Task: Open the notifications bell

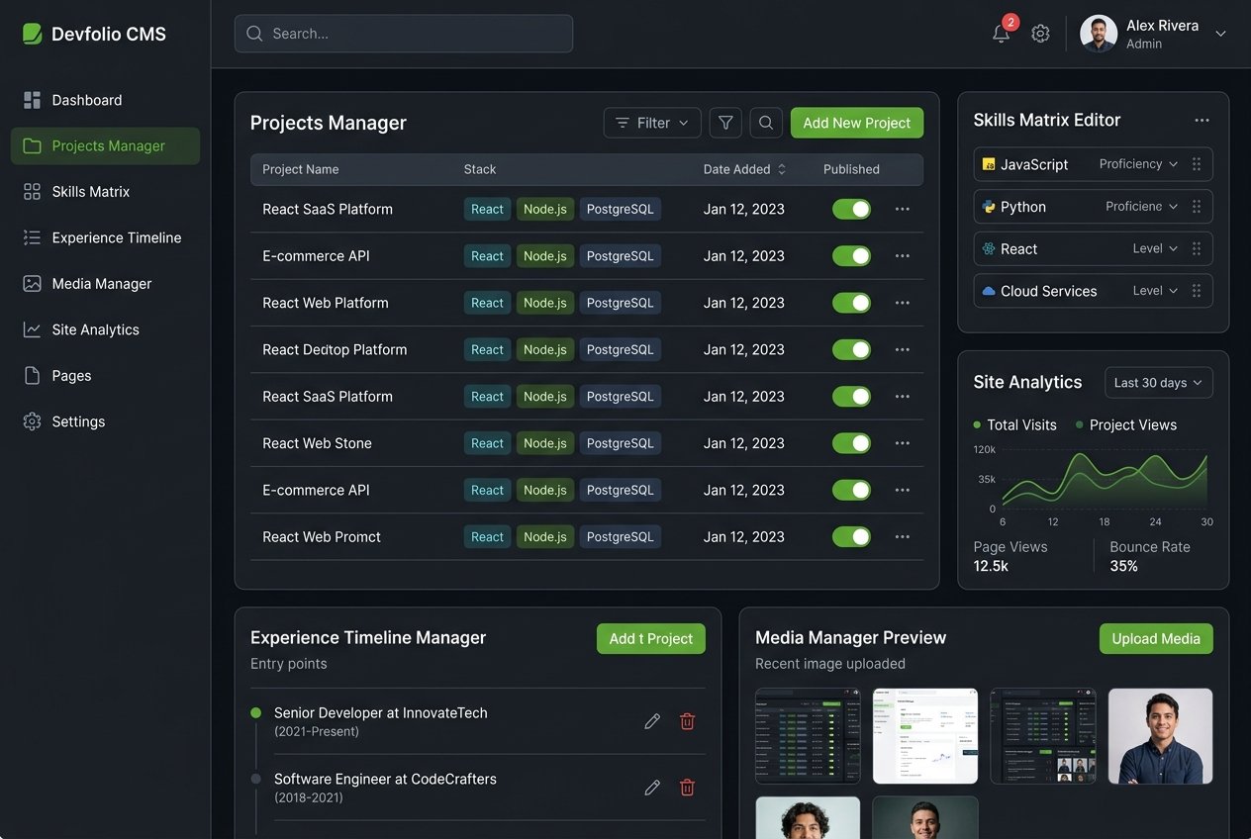Action: (x=1001, y=34)
